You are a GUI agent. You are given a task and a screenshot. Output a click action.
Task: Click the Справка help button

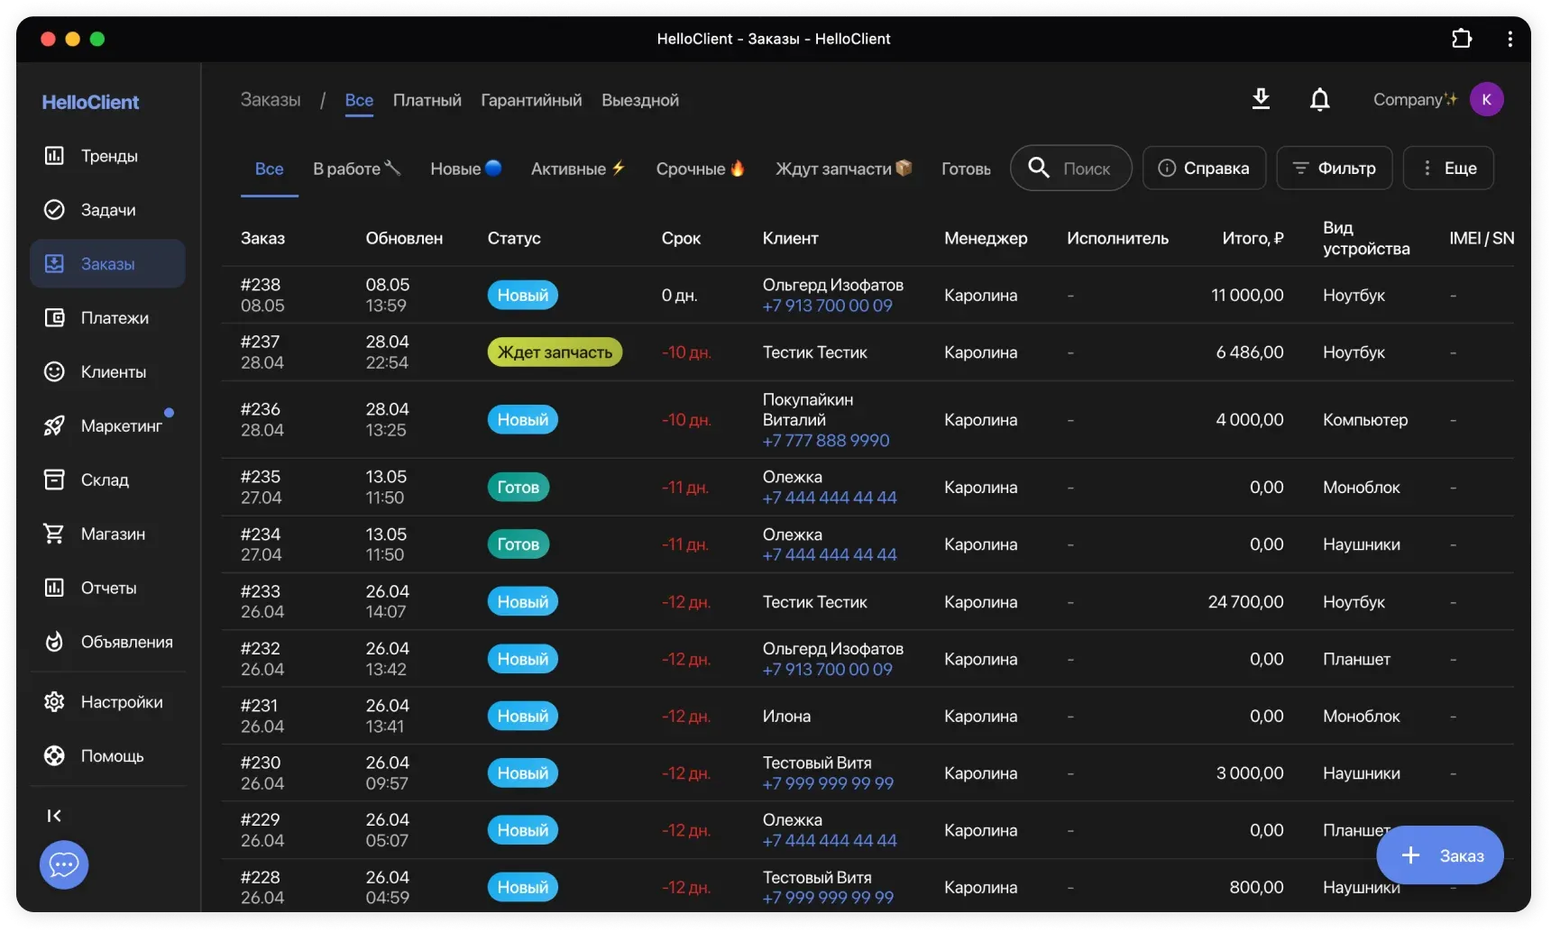(1204, 169)
